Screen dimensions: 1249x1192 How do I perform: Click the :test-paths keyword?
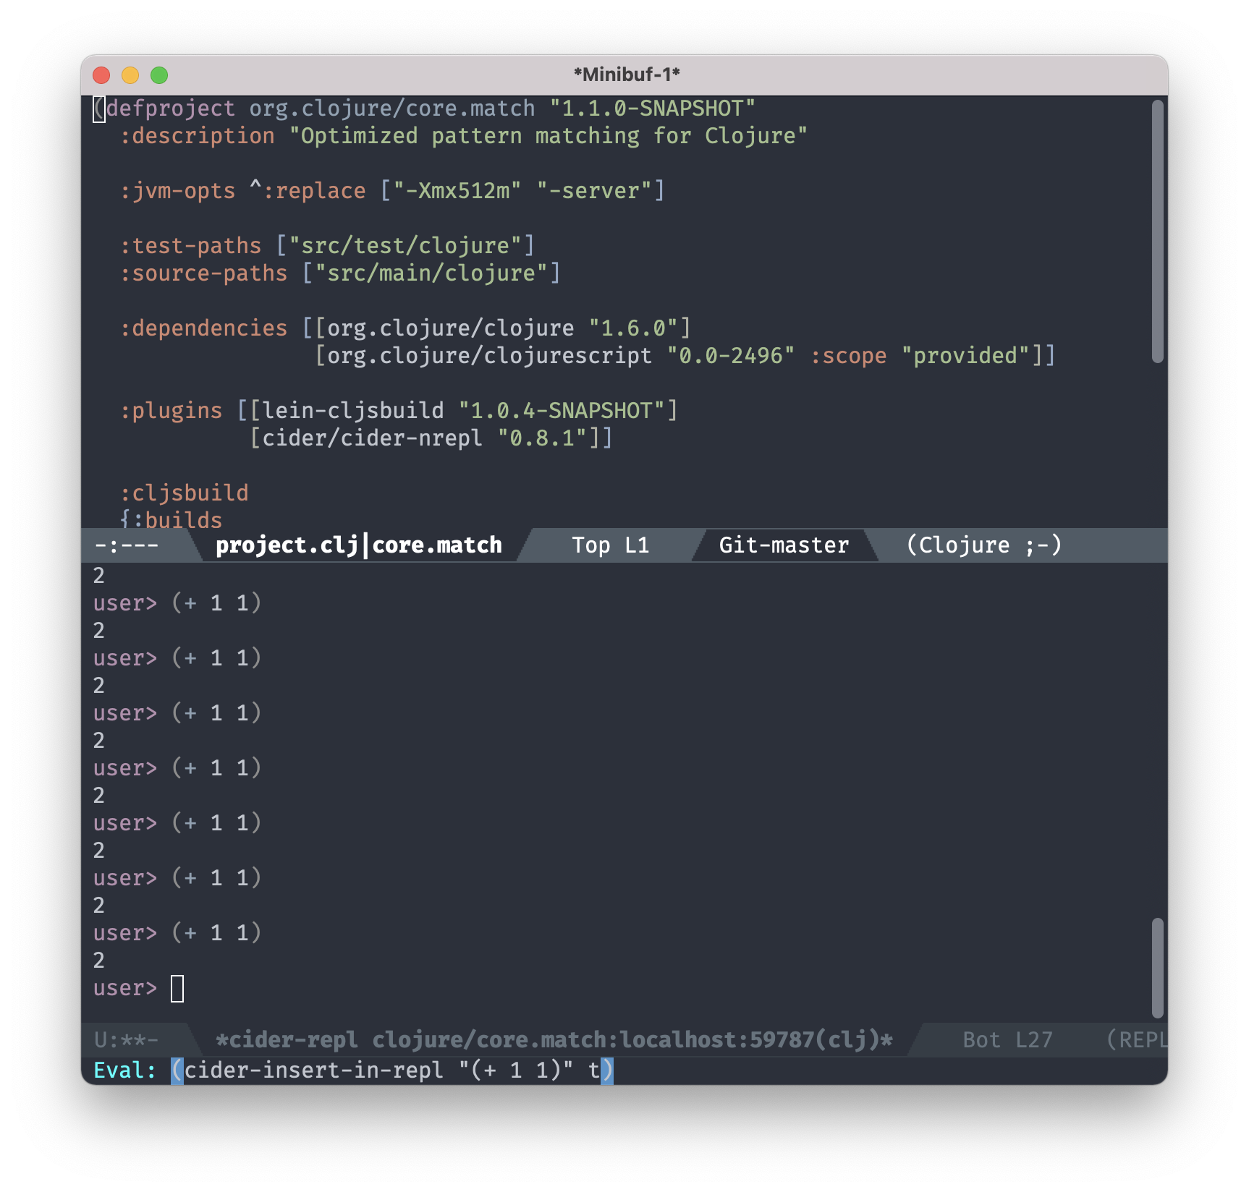191,246
